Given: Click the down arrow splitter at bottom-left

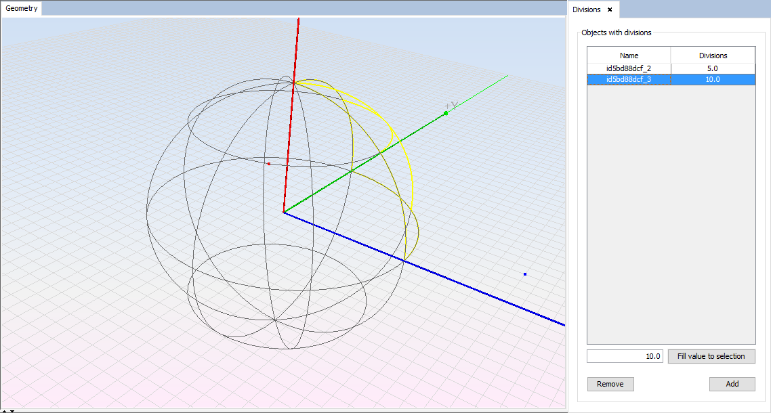Looking at the screenshot, I should click(x=11, y=411).
